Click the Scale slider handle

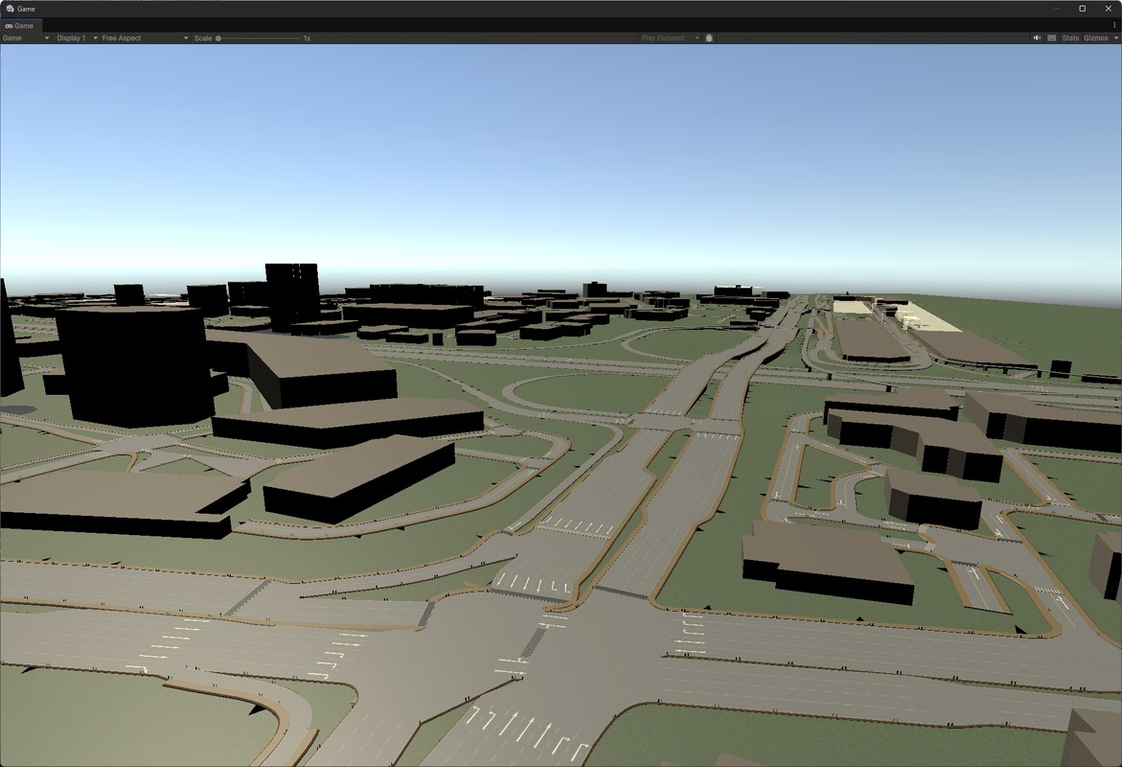tap(218, 38)
